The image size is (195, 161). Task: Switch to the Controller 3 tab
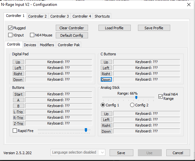[x=60, y=16]
